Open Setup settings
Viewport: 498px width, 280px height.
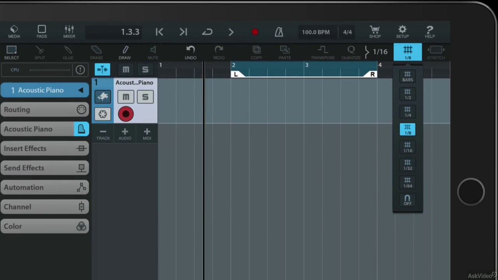pos(402,32)
